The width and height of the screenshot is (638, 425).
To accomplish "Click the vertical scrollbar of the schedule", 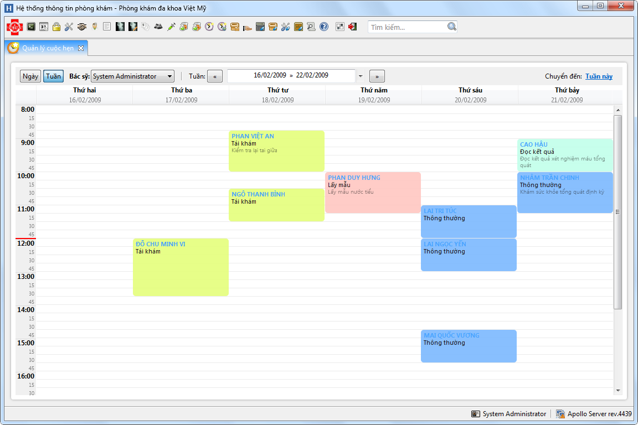I will (x=618, y=210).
